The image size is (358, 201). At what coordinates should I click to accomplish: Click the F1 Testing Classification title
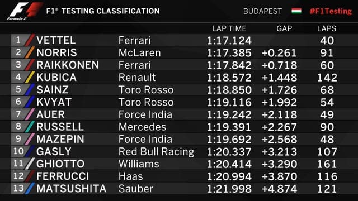[x=103, y=11]
